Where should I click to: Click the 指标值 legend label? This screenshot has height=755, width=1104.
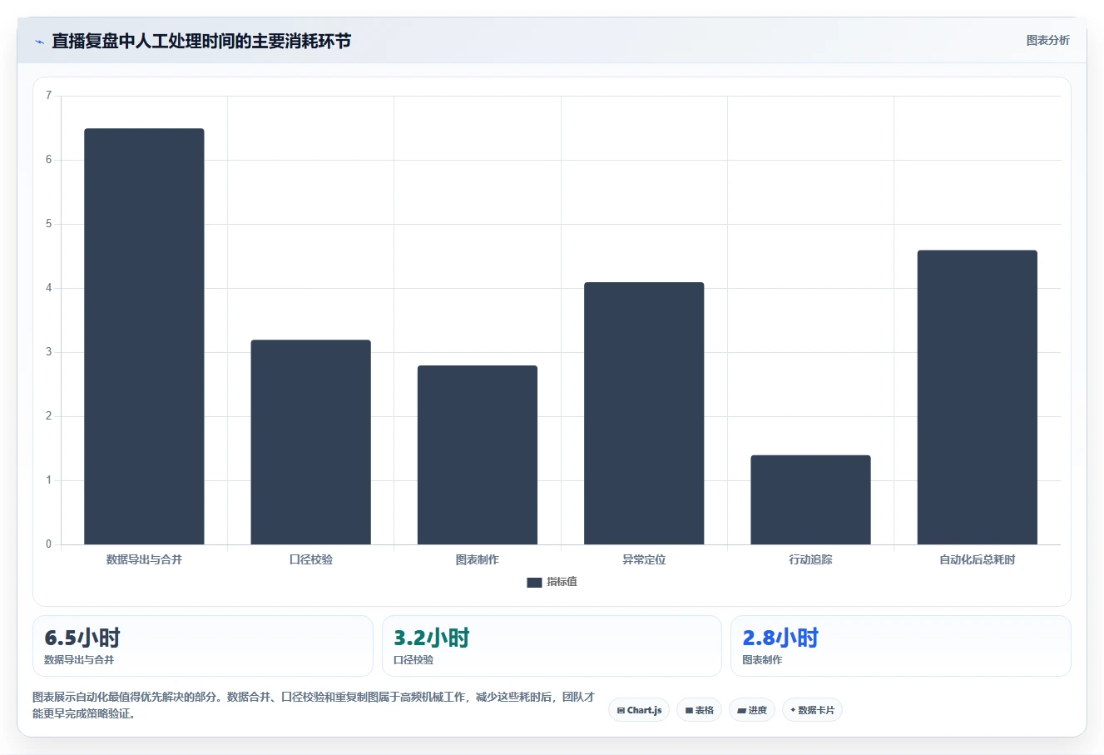(562, 582)
